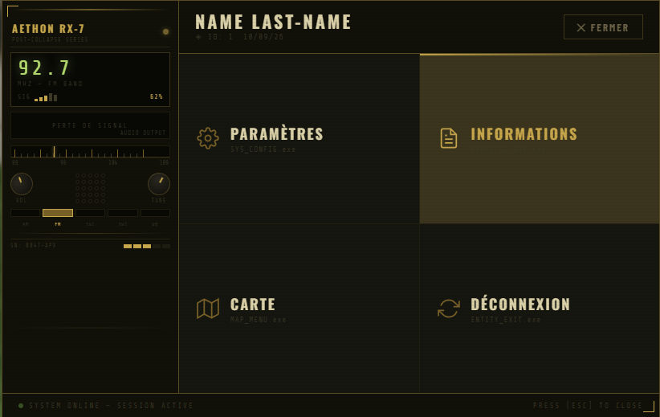Click the X icon in Fermer button
The height and width of the screenshot is (417, 660).
pos(581,28)
